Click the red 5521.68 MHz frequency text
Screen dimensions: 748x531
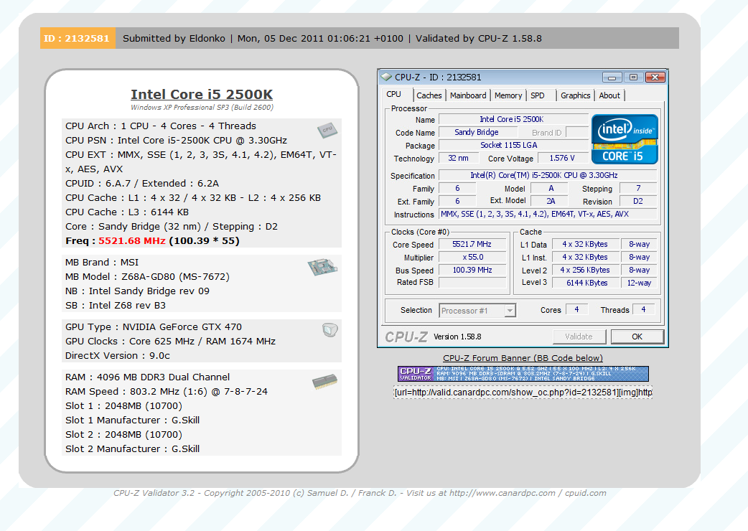tap(132, 240)
